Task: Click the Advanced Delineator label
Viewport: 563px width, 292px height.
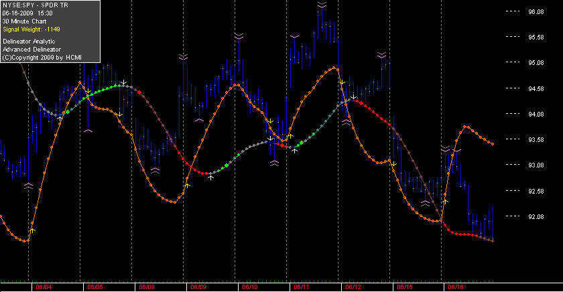Action: coord(32,50)
